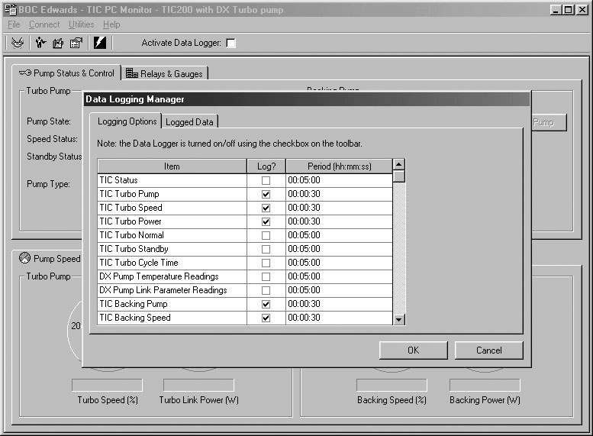Select the Logging Options tab

tap(127, 121)
